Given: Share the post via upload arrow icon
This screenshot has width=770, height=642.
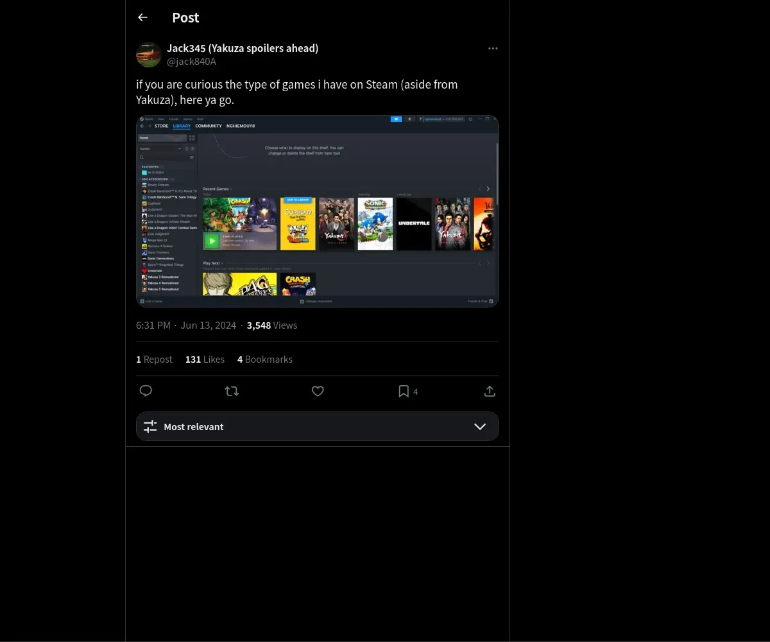Looking at the screenshot, I should (490, 391).
